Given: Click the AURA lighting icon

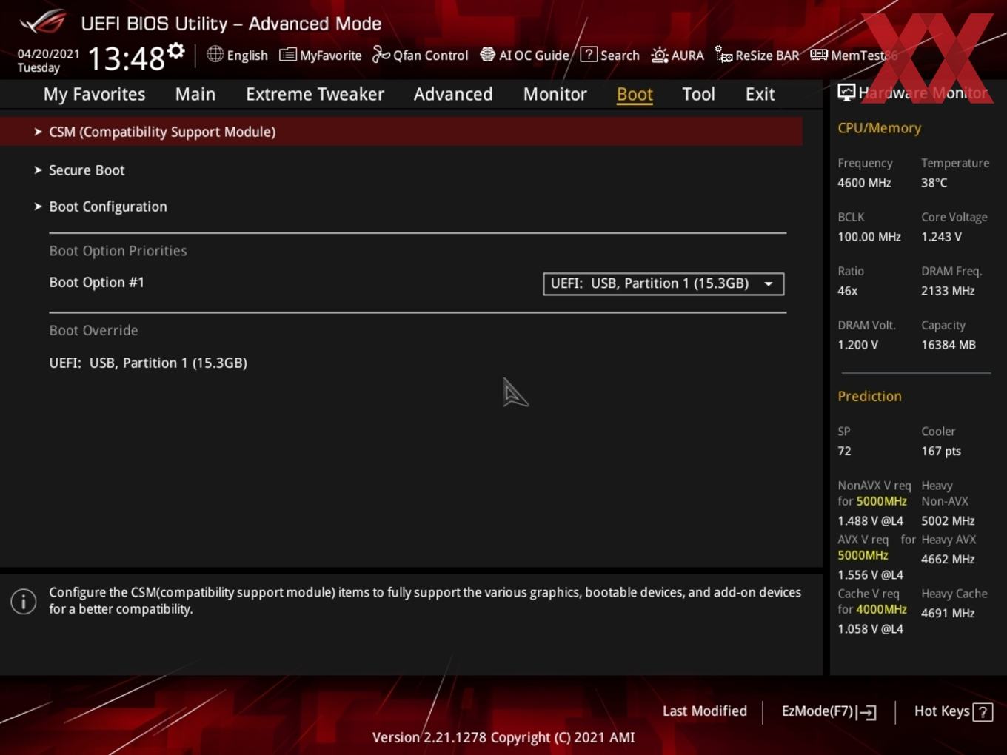Looking at the screenshot, I should click(659, 55).
